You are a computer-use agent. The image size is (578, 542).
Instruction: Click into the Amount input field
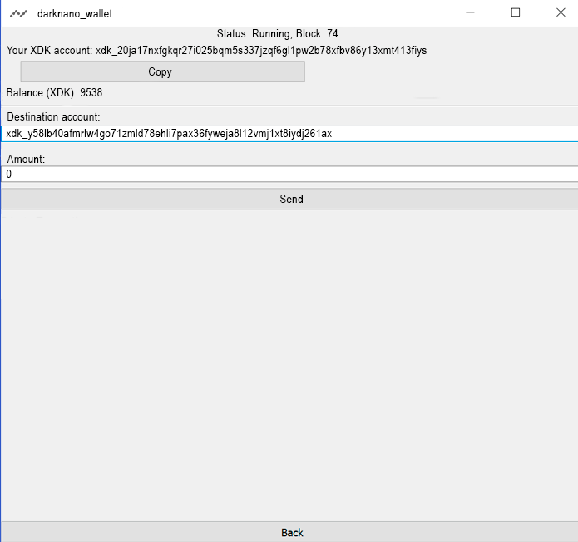point(289,174)
